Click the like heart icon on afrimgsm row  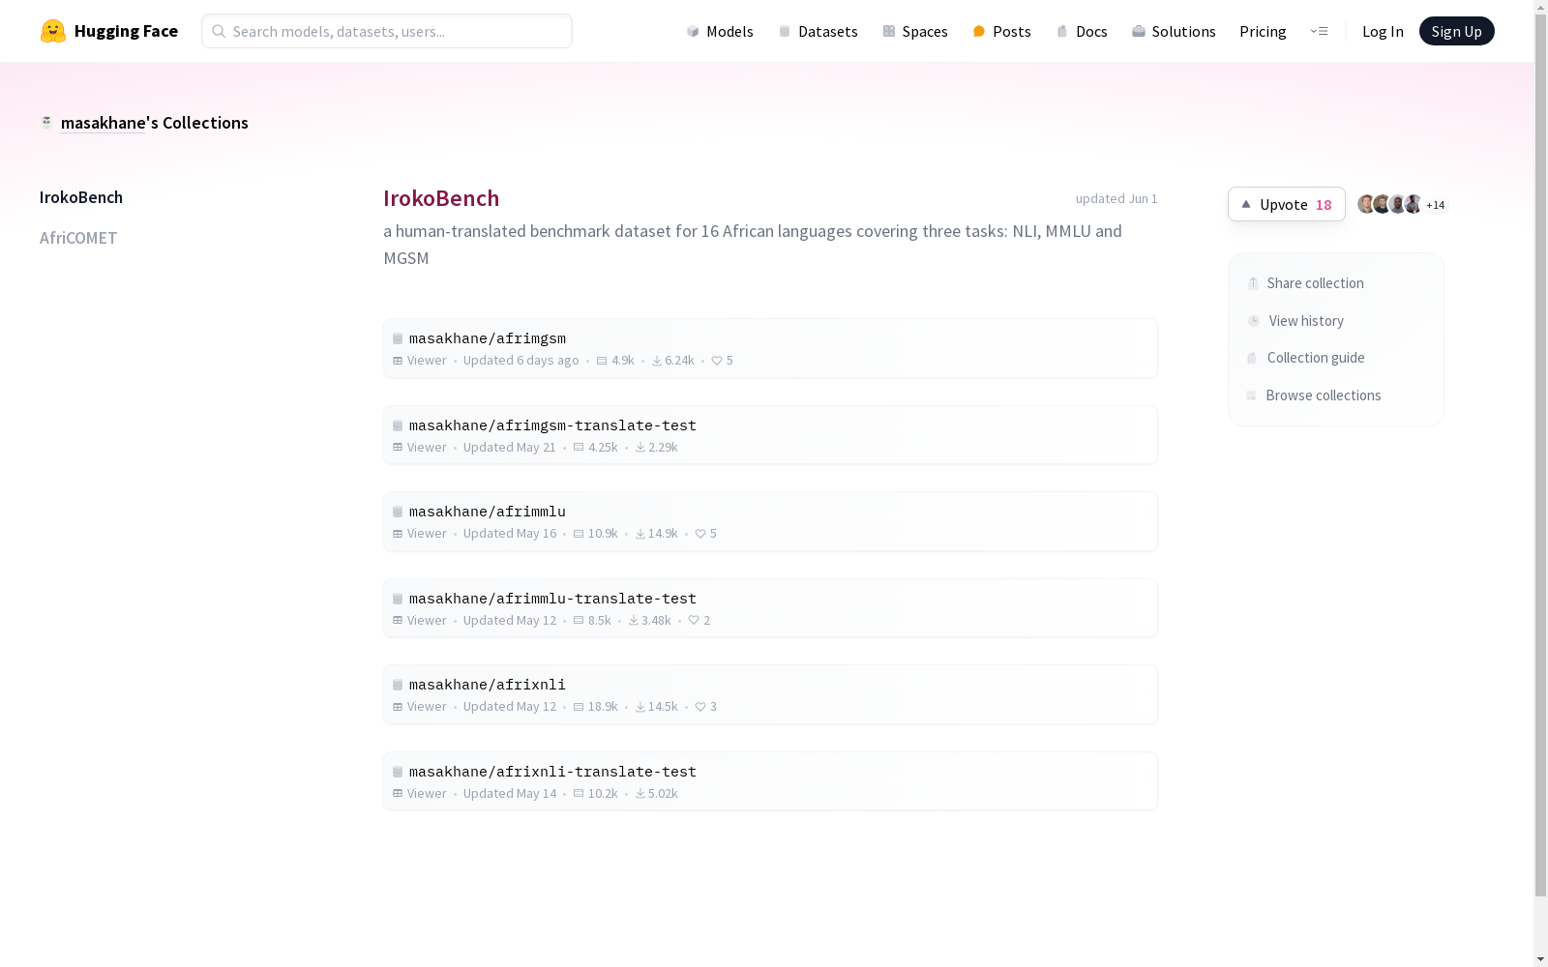[717, 361]
